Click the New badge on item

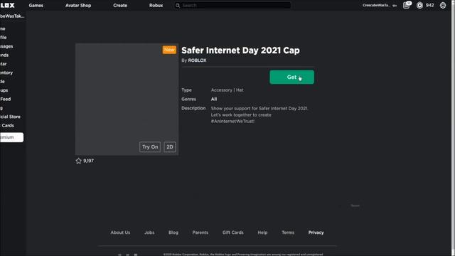[x=169, y=50]
